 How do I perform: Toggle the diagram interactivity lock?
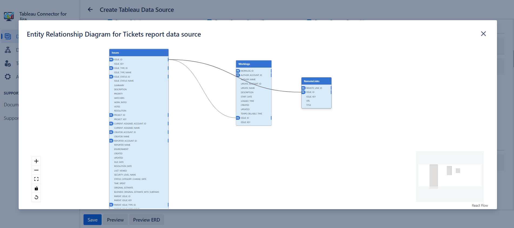tap(36, 188)
